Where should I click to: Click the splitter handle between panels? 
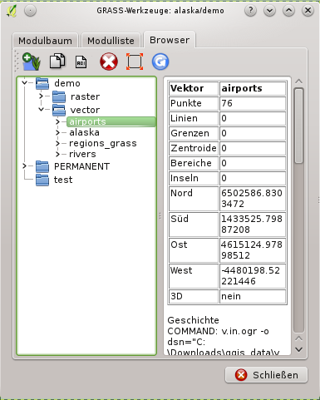pos(160,216)
